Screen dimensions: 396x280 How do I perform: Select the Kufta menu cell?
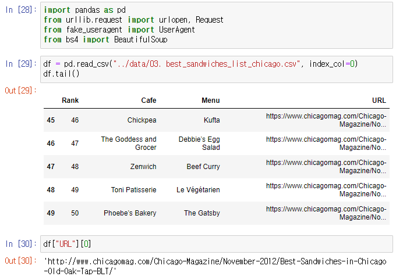[x=211, y=120]
